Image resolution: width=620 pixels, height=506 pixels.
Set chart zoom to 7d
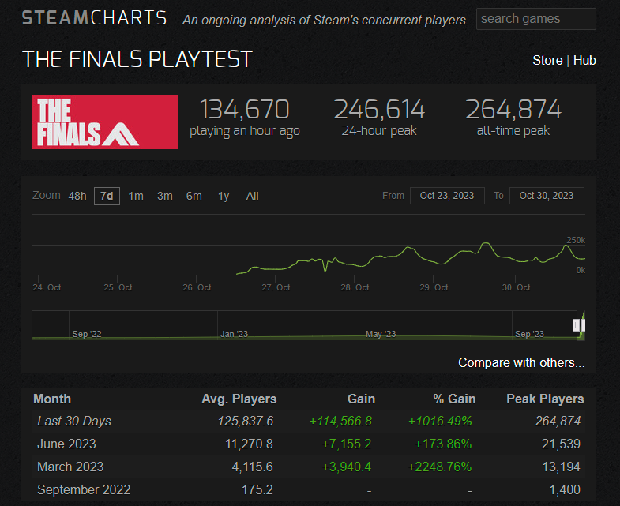(x=107, y=196)
